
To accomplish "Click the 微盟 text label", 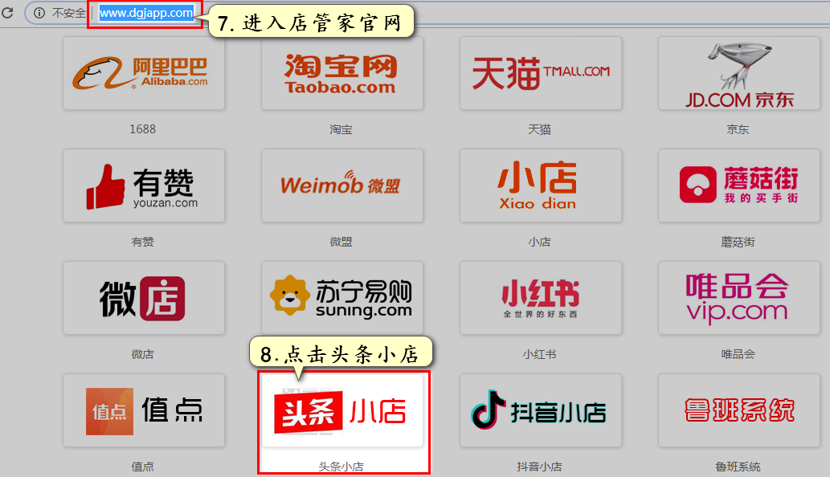I will 341,242.
